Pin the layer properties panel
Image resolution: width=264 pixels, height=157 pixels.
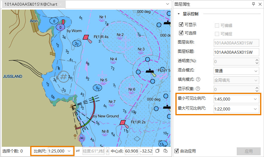coord(254,4)
